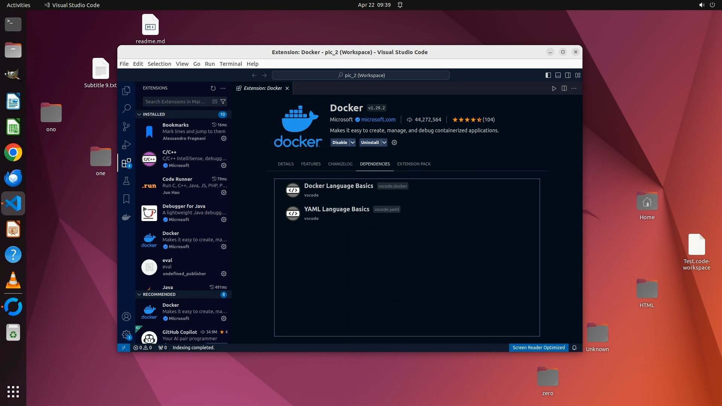Click the filter extensions funnel icon
Image resolution: width=722 pixels, height=406 pixels.
click(x=223, y=101)
